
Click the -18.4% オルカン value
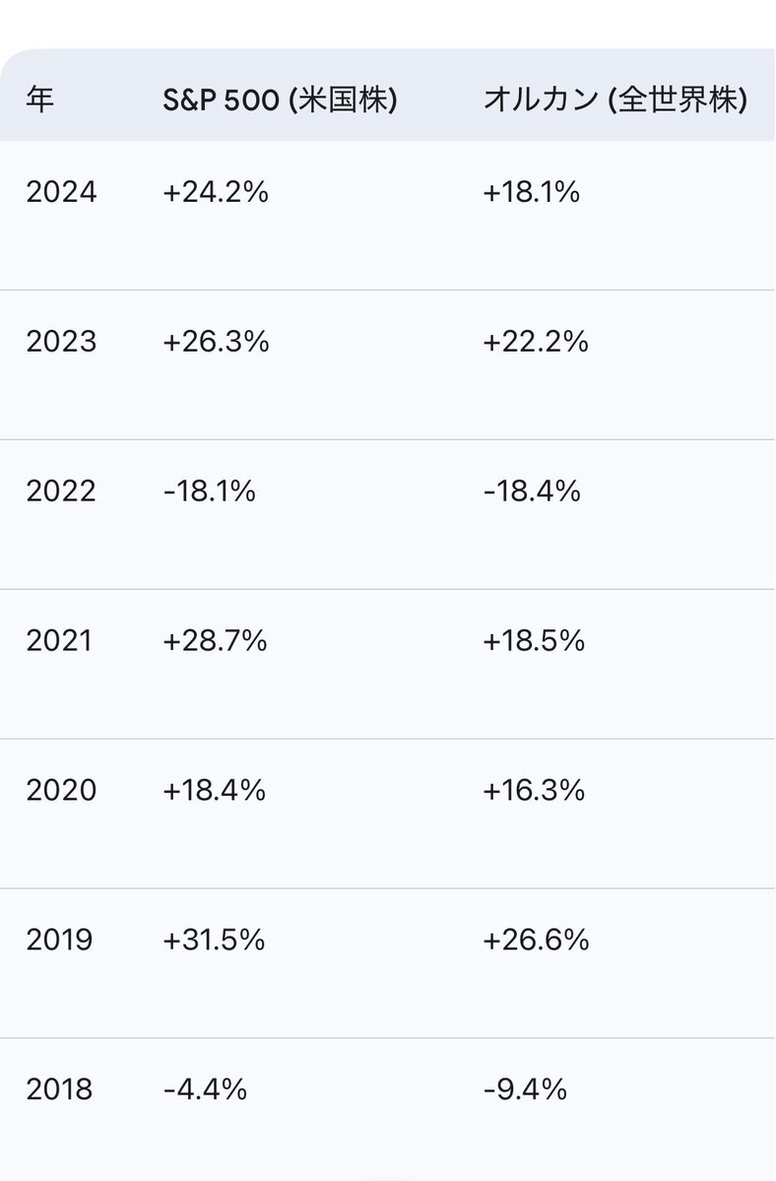(531, 492)
